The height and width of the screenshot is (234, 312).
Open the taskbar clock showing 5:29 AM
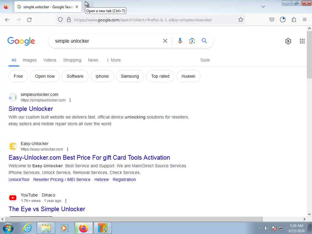(x=296, y=228)
